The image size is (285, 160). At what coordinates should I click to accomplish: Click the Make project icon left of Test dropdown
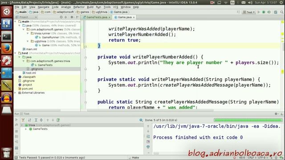click(x=238, y=12)
